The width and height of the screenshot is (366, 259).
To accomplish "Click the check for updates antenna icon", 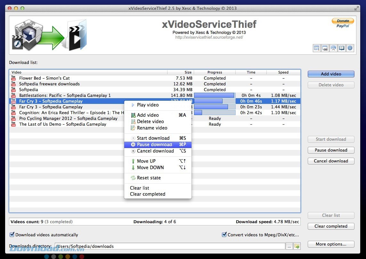I will (x=333, y=48).
